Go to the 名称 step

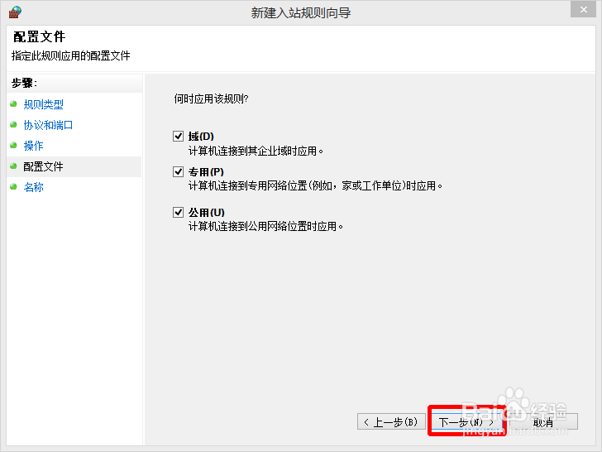pos(33,187)
